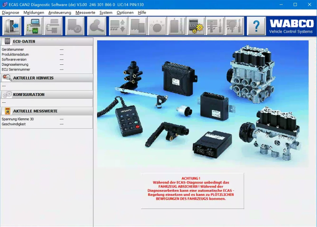317x227 pixels.
Task: Open help with the question mark icon
Action: (x=256, y=26)
